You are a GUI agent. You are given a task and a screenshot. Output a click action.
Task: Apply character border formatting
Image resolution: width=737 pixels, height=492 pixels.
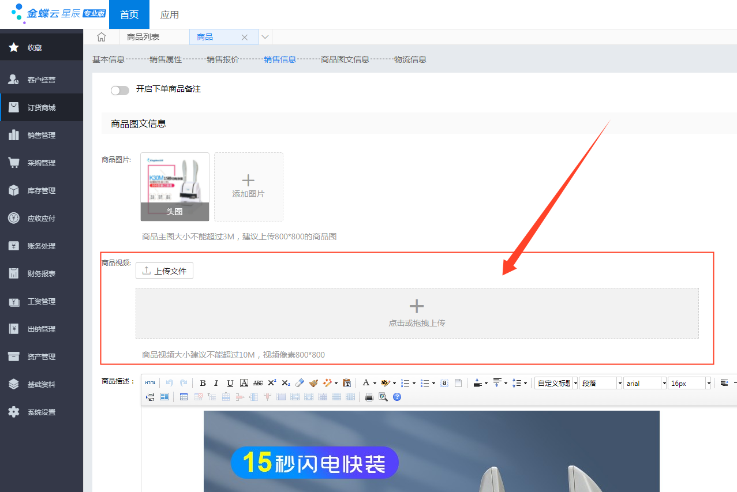click(244, 383)
